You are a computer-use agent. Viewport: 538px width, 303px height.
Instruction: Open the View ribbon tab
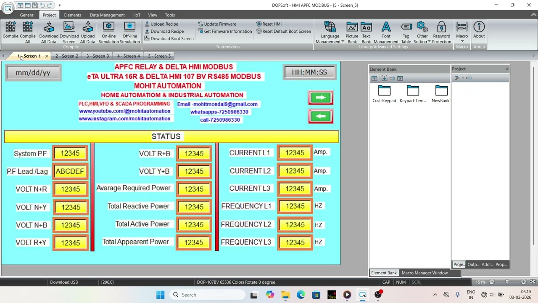153,15
